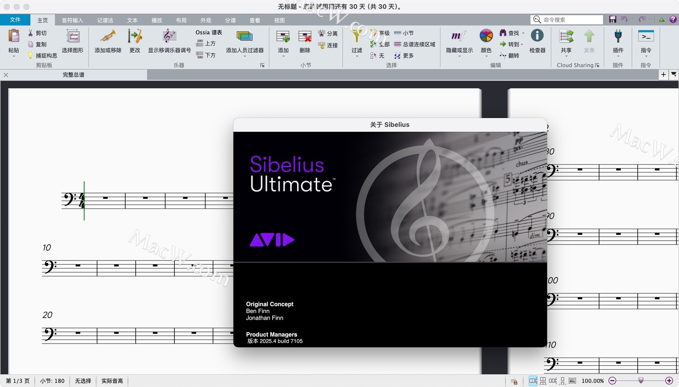679x387 pixels.
Task: Click the 显示移调乐器调号 icon
Action: [169, 36]
